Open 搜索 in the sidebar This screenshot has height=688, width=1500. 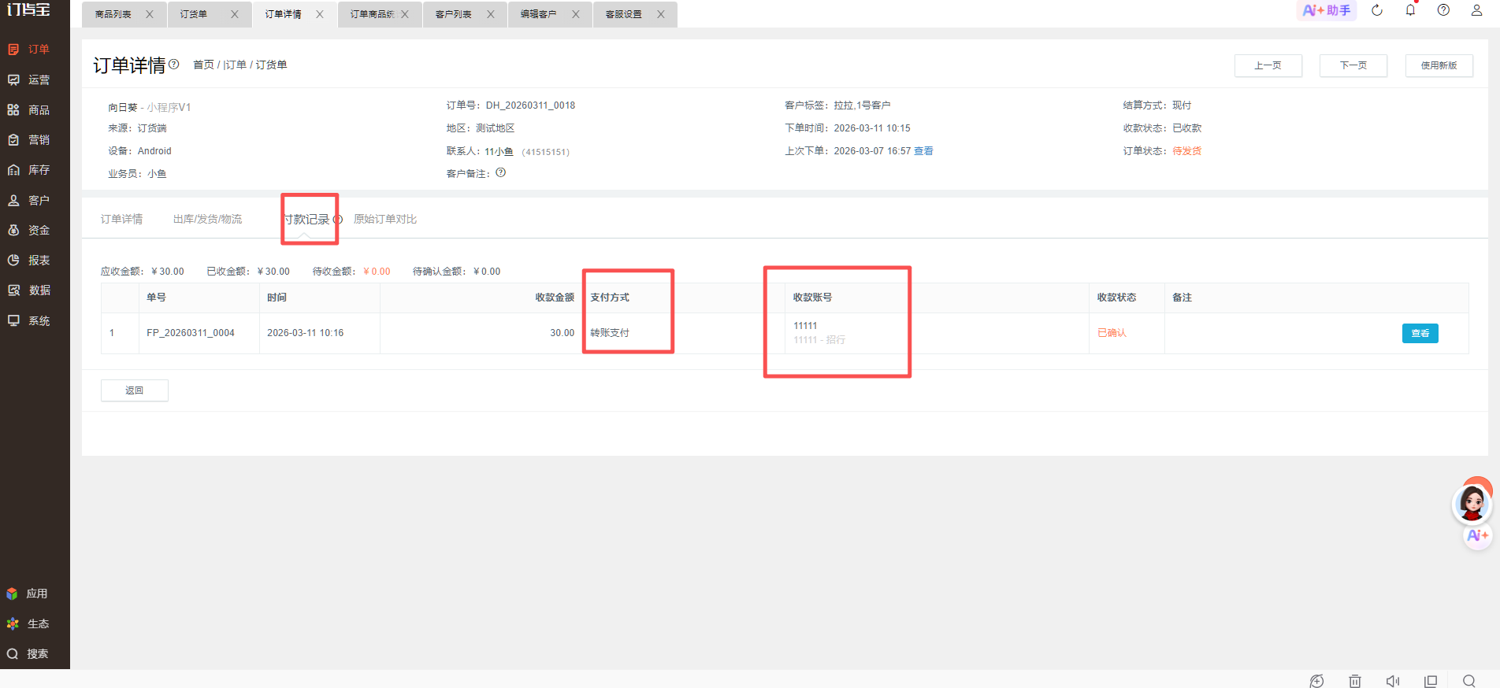(x=28, y=654)
